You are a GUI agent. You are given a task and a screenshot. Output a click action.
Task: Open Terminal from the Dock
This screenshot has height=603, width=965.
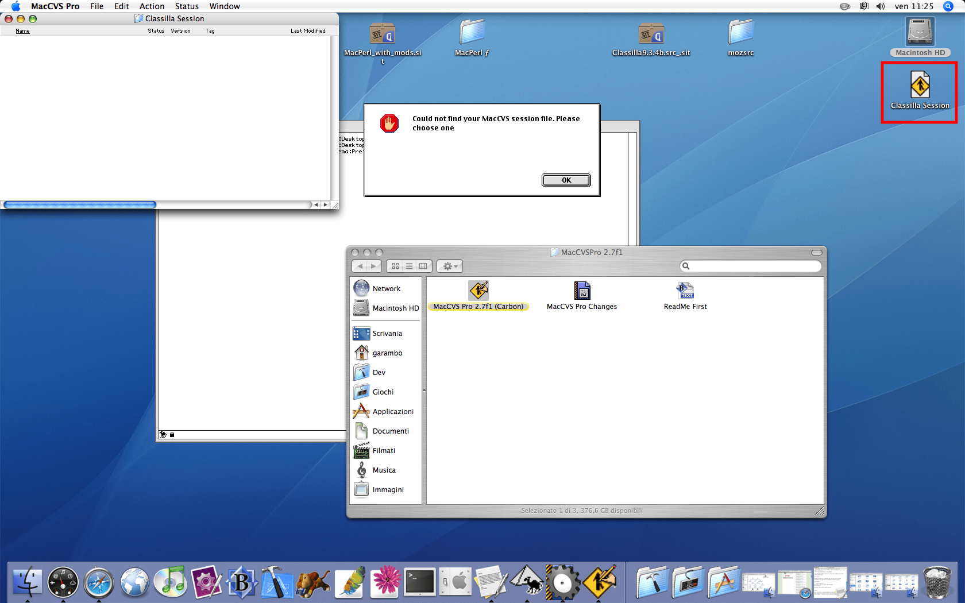tap(420, 582)
